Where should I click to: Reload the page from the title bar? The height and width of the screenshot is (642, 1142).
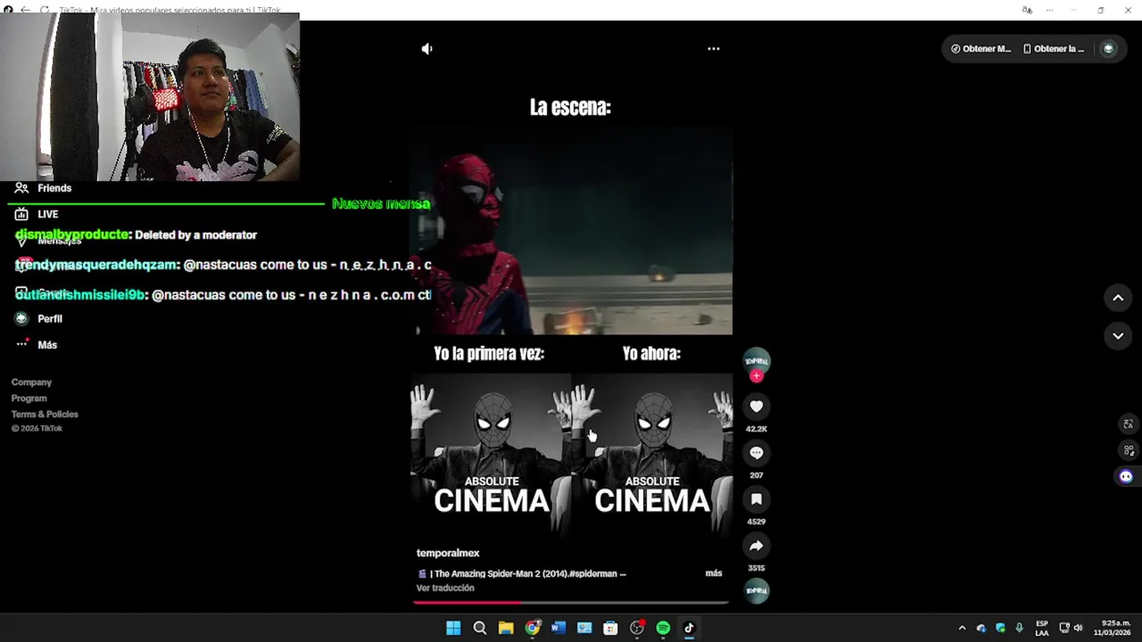pos(45,10)
